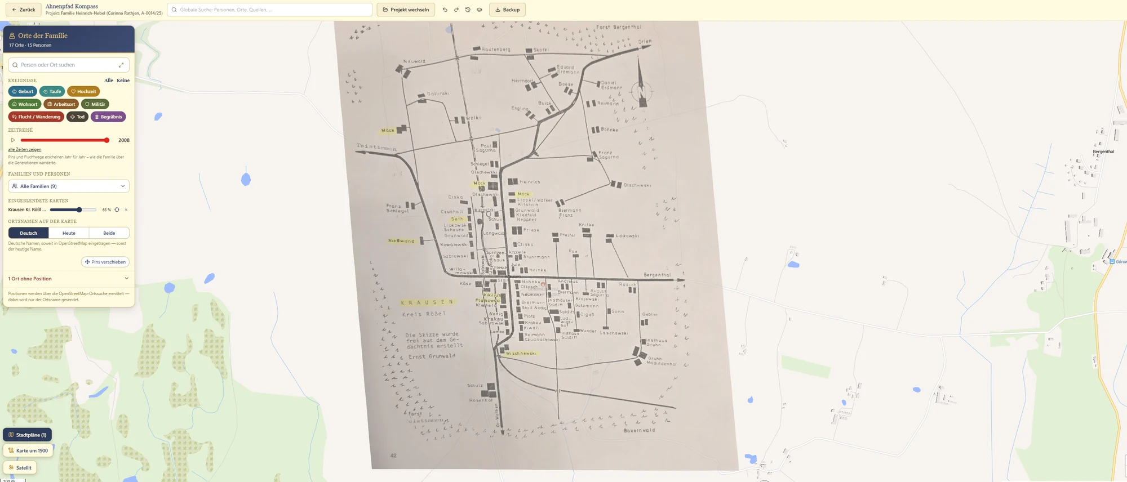Select Alle events link
The height and width of the screenshot is (482, 1127).
(x=109, y=81)
